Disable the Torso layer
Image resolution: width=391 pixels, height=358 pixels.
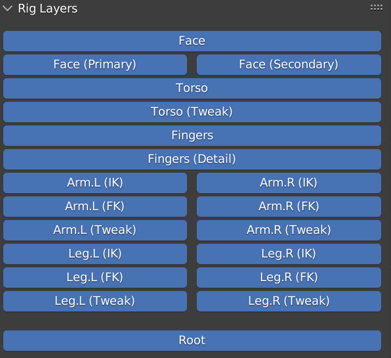192,88
